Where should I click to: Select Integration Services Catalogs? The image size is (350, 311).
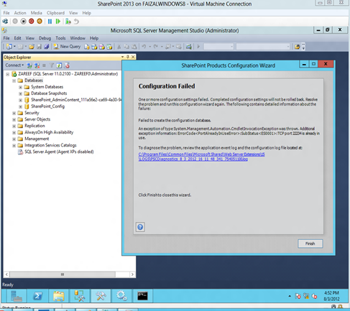point(50,145)
